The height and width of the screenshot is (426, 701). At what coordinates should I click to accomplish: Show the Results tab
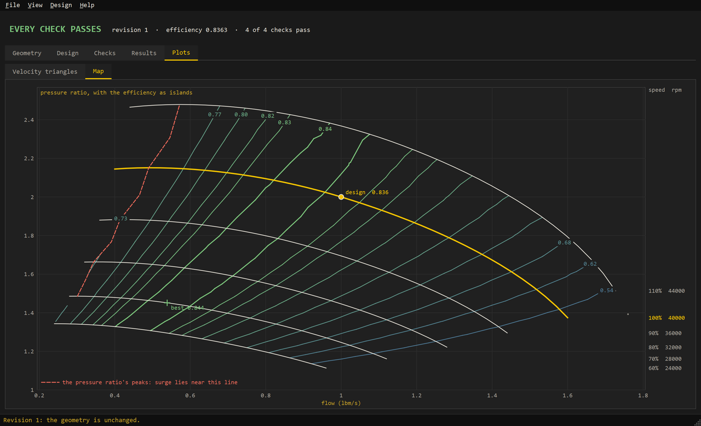tap(144, 53)
